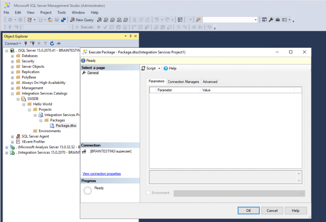Confirm by clicking the OK button

click(248, 211)
